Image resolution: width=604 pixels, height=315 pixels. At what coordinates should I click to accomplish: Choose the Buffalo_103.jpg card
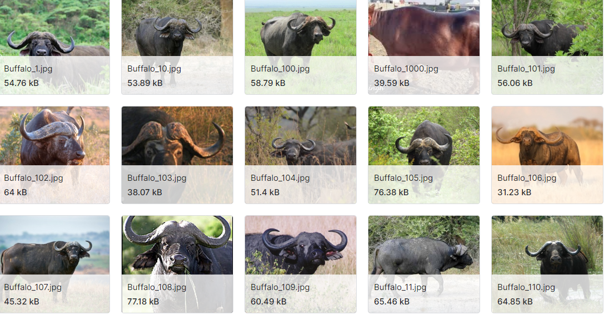pyautogui.click(x=177, y=155)
